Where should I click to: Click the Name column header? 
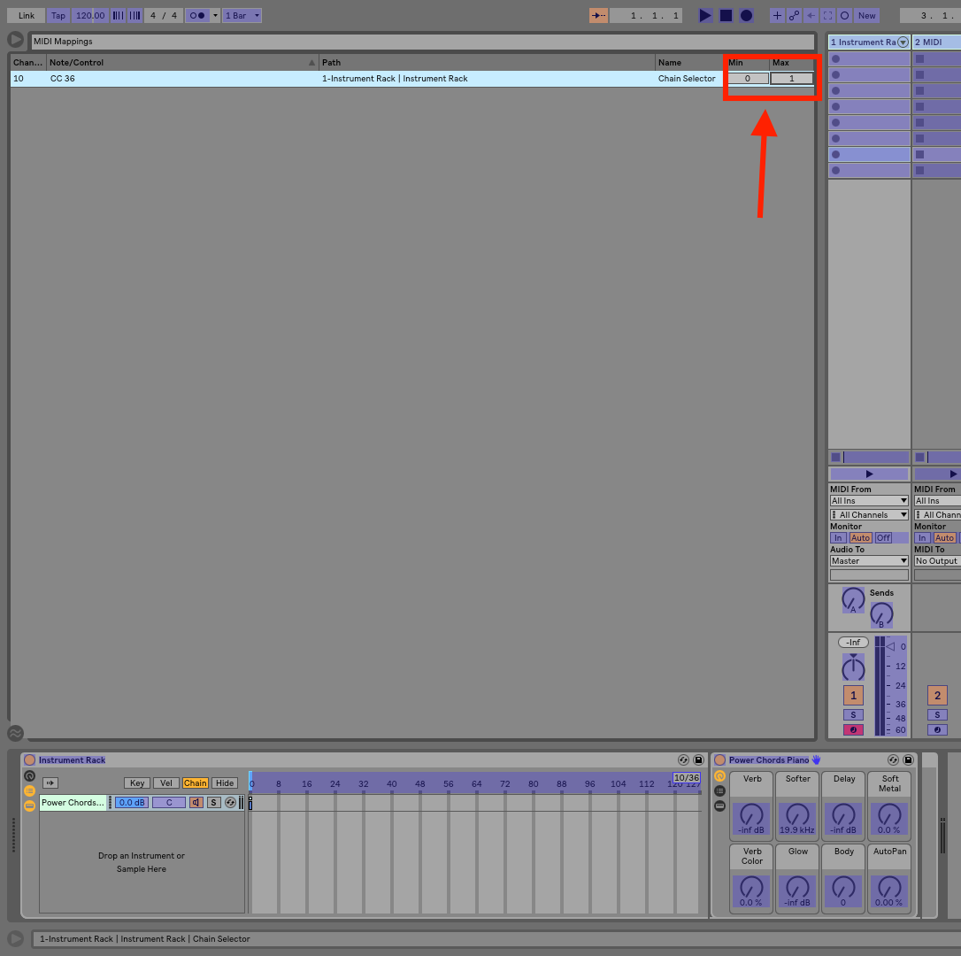tap(689, 62)
